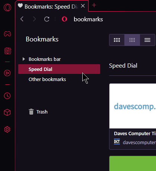The width and height of the screenshot is (156, 171).
Task: Open GX Control chip icon
Action: [8, 51]
